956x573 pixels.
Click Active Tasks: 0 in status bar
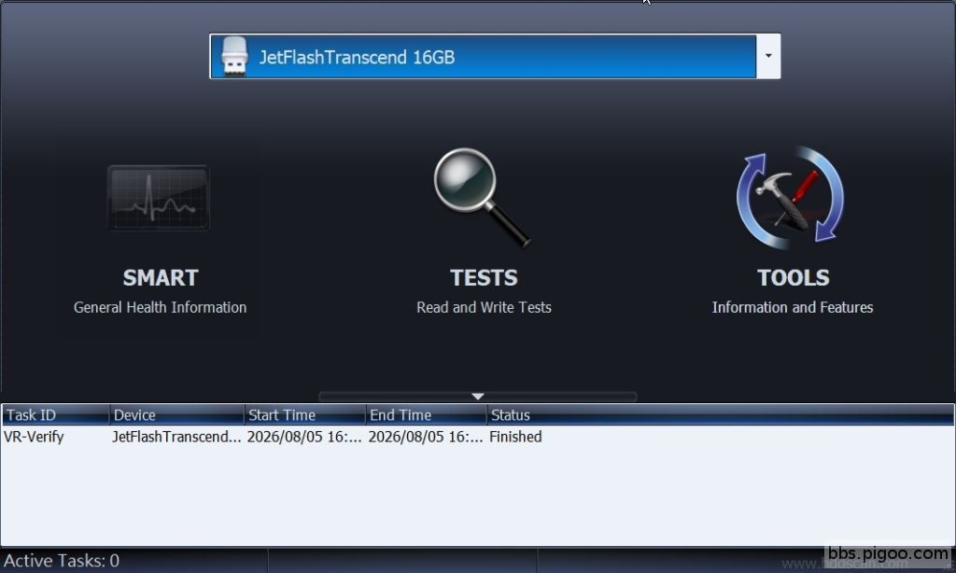(62, 560)
